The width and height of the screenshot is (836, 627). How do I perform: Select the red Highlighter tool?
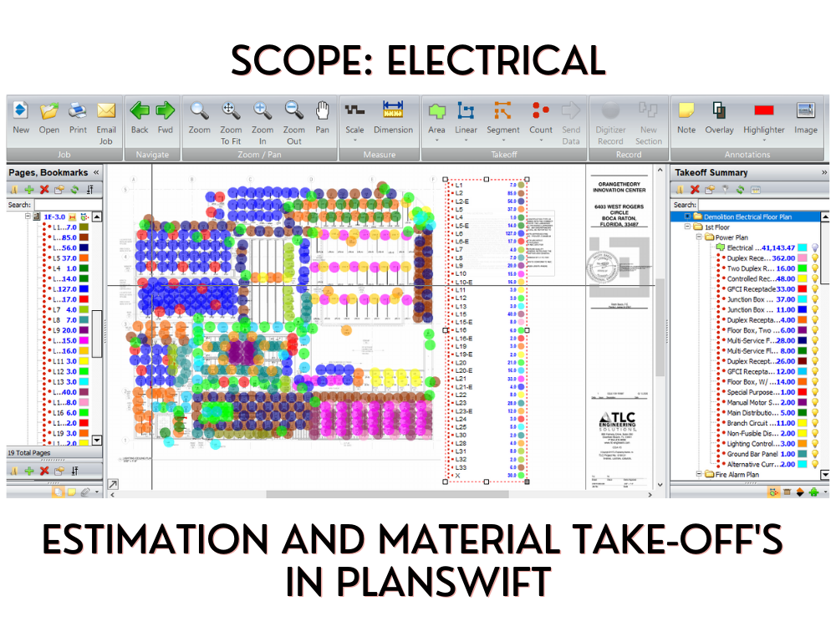(764, 110)
